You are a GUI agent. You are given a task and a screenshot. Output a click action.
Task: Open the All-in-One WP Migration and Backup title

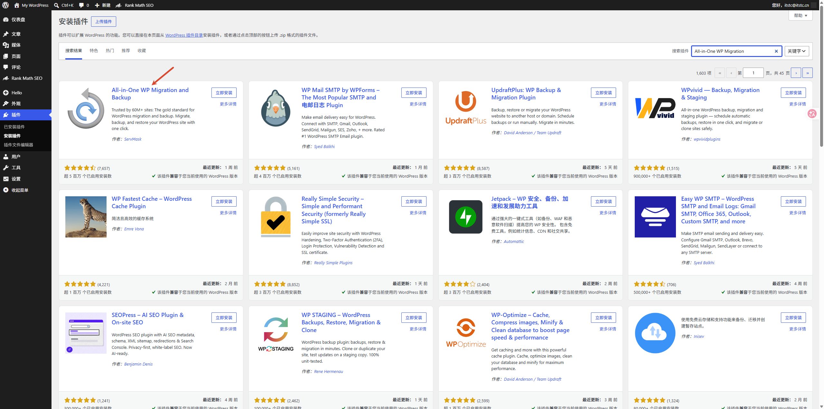(x=150, y=94)
